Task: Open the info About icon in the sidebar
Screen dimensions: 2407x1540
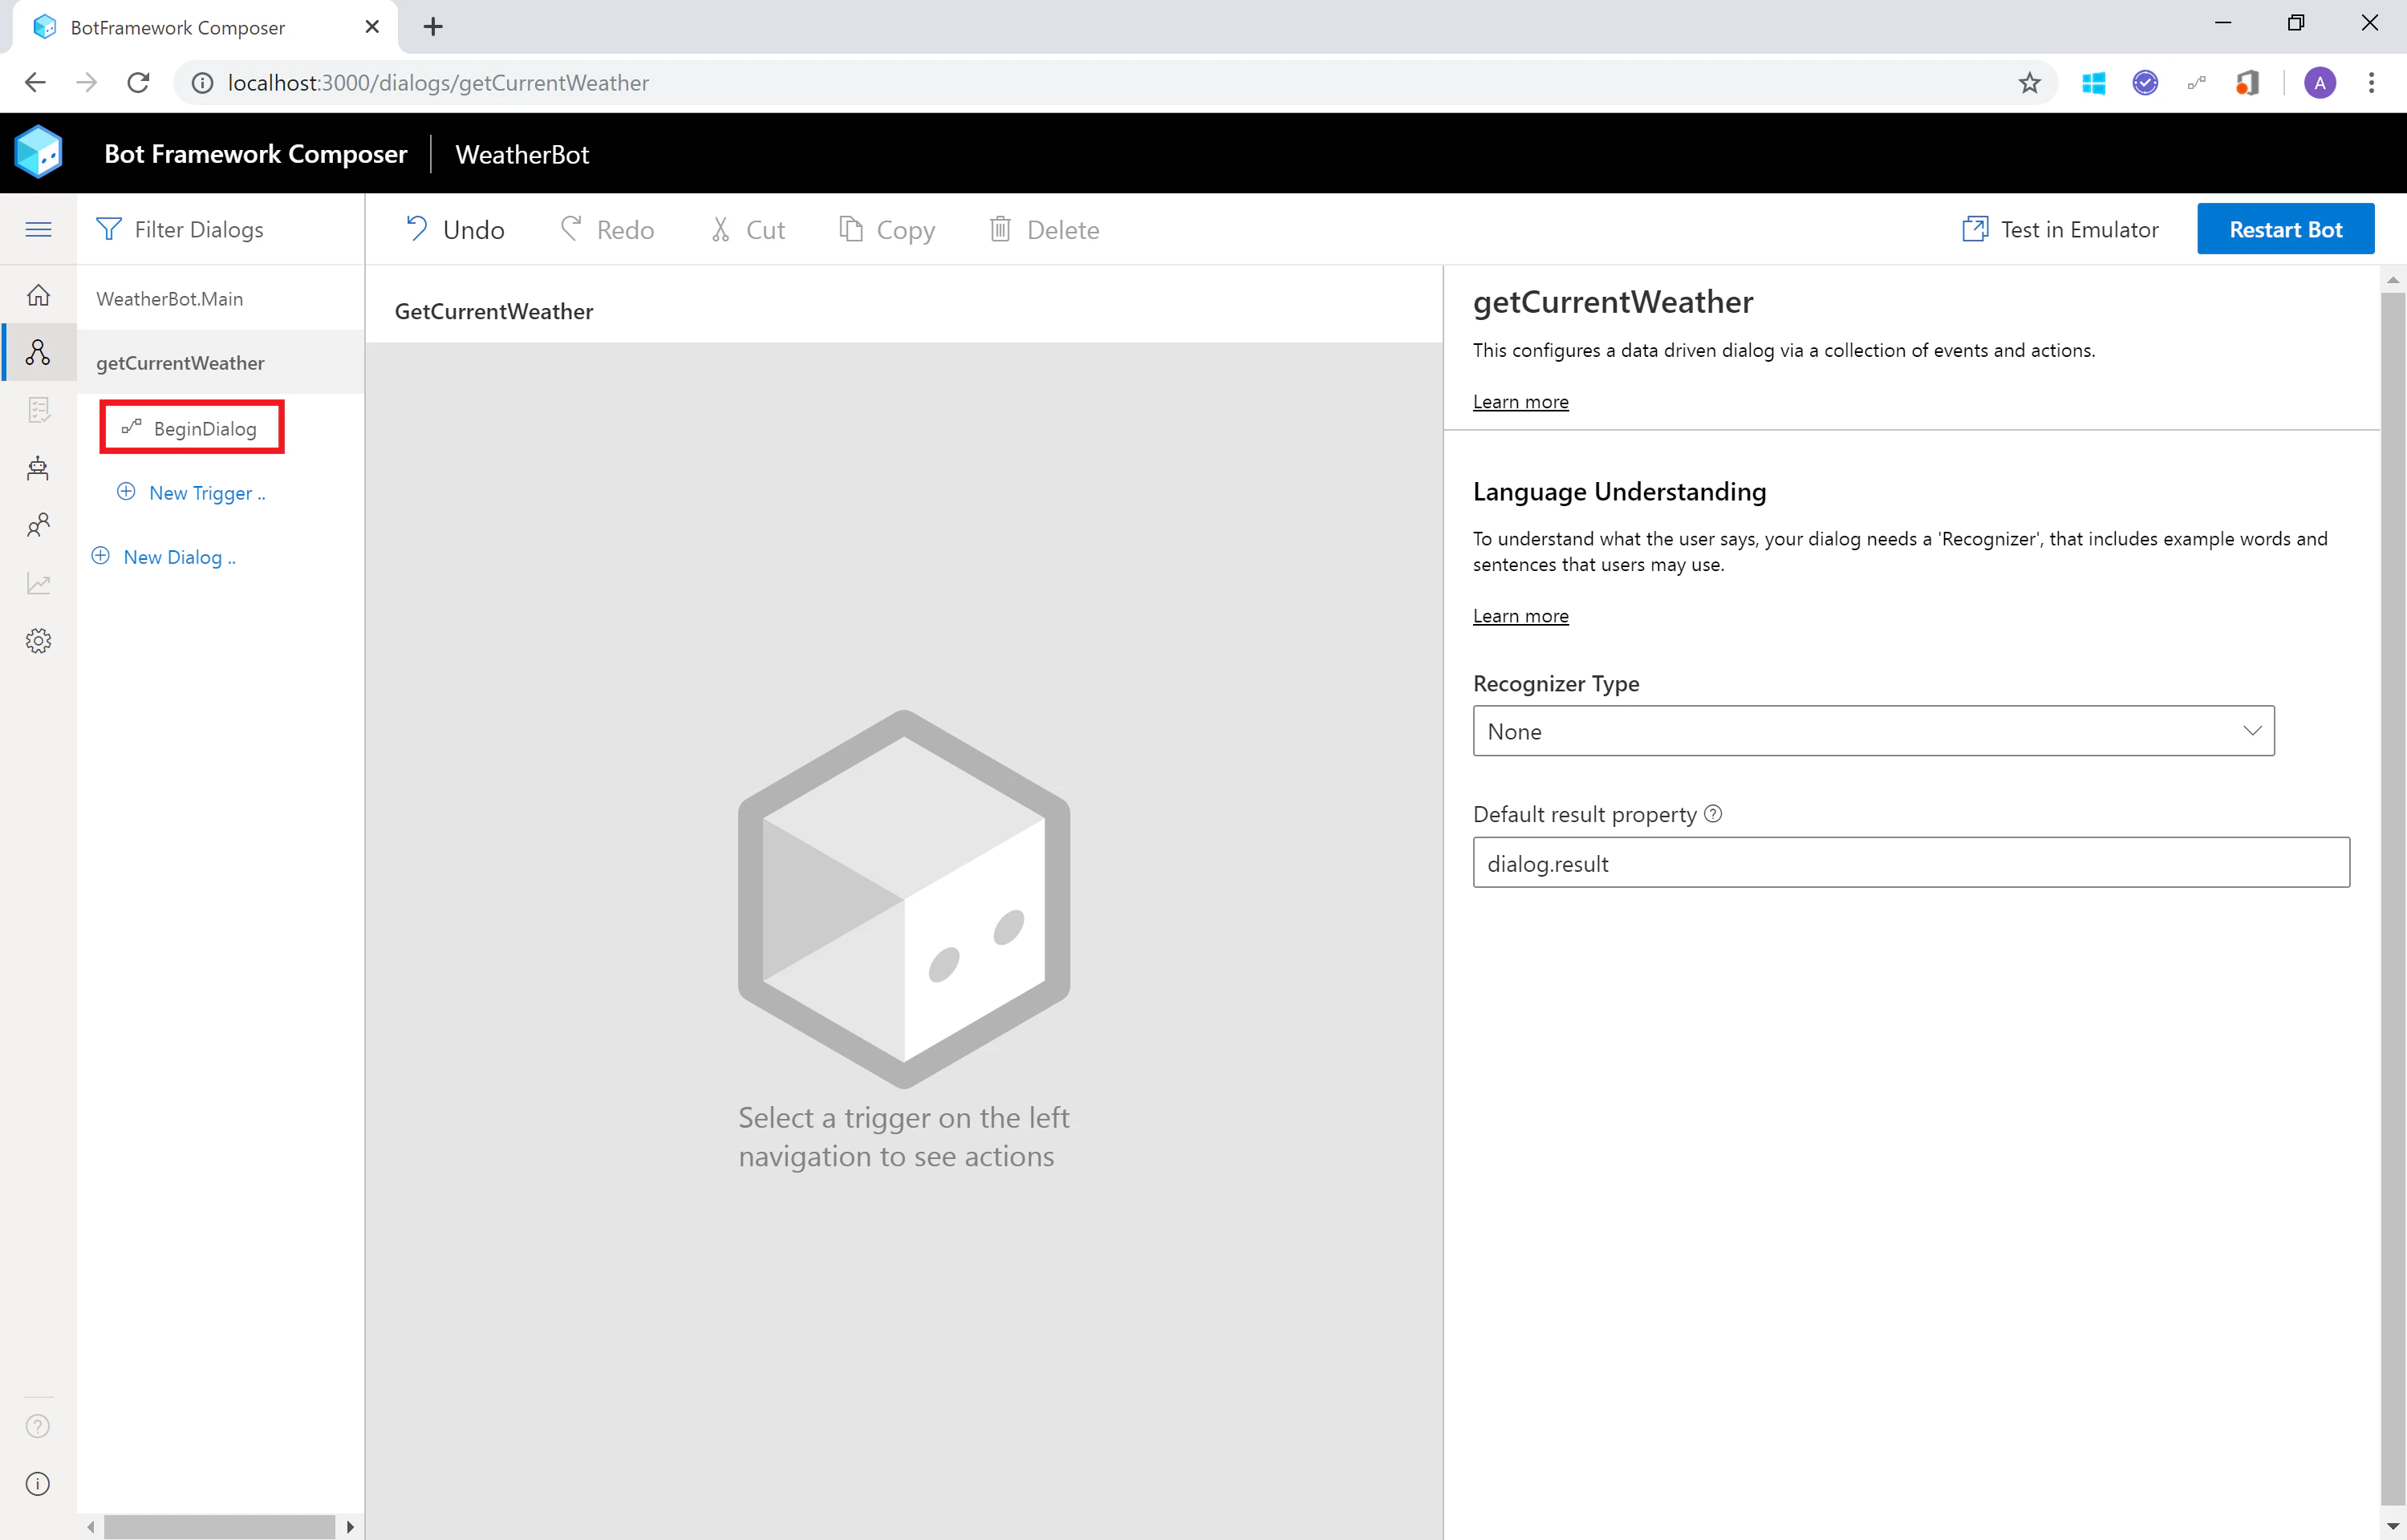Action: pyautogui.click(x=38, y=1484)
